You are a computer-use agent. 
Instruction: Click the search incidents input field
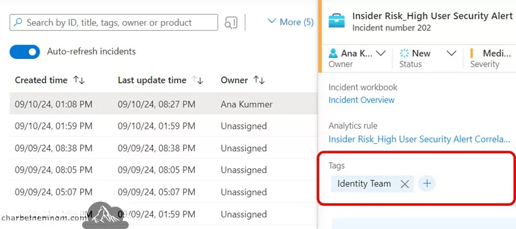pos(114,22)
